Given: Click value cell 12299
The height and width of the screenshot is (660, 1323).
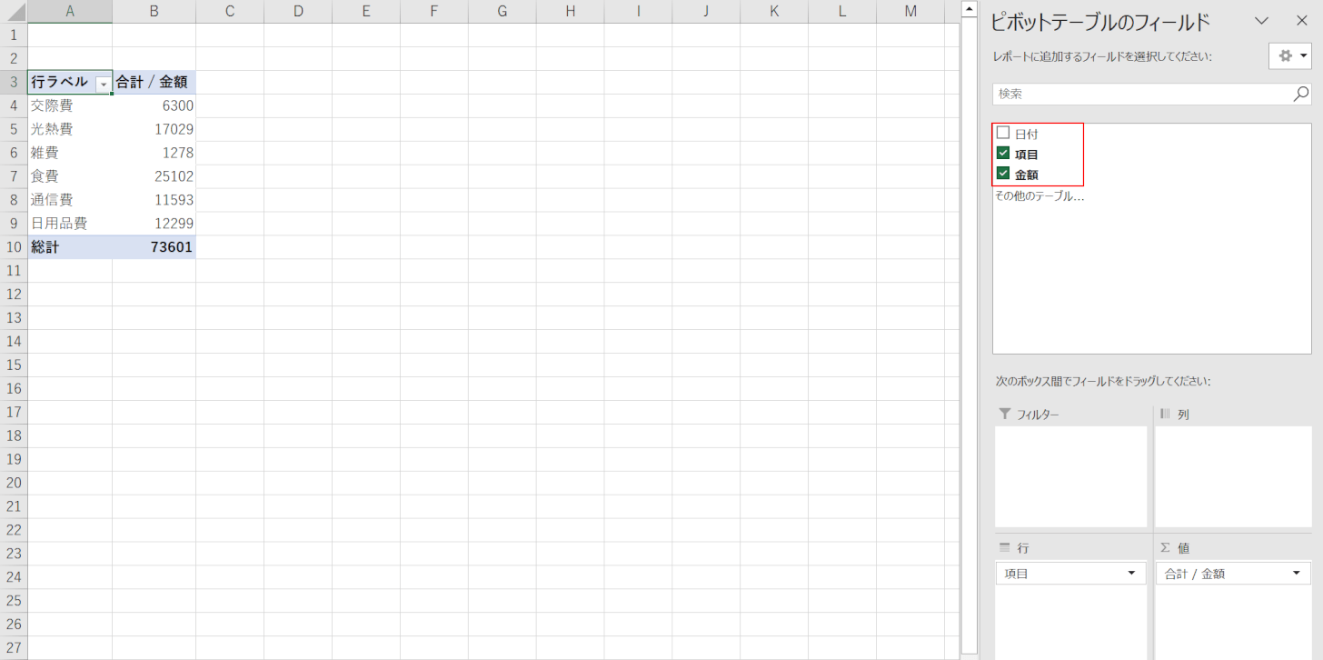Looking at the screenshot, I should (x=154, y=224).
